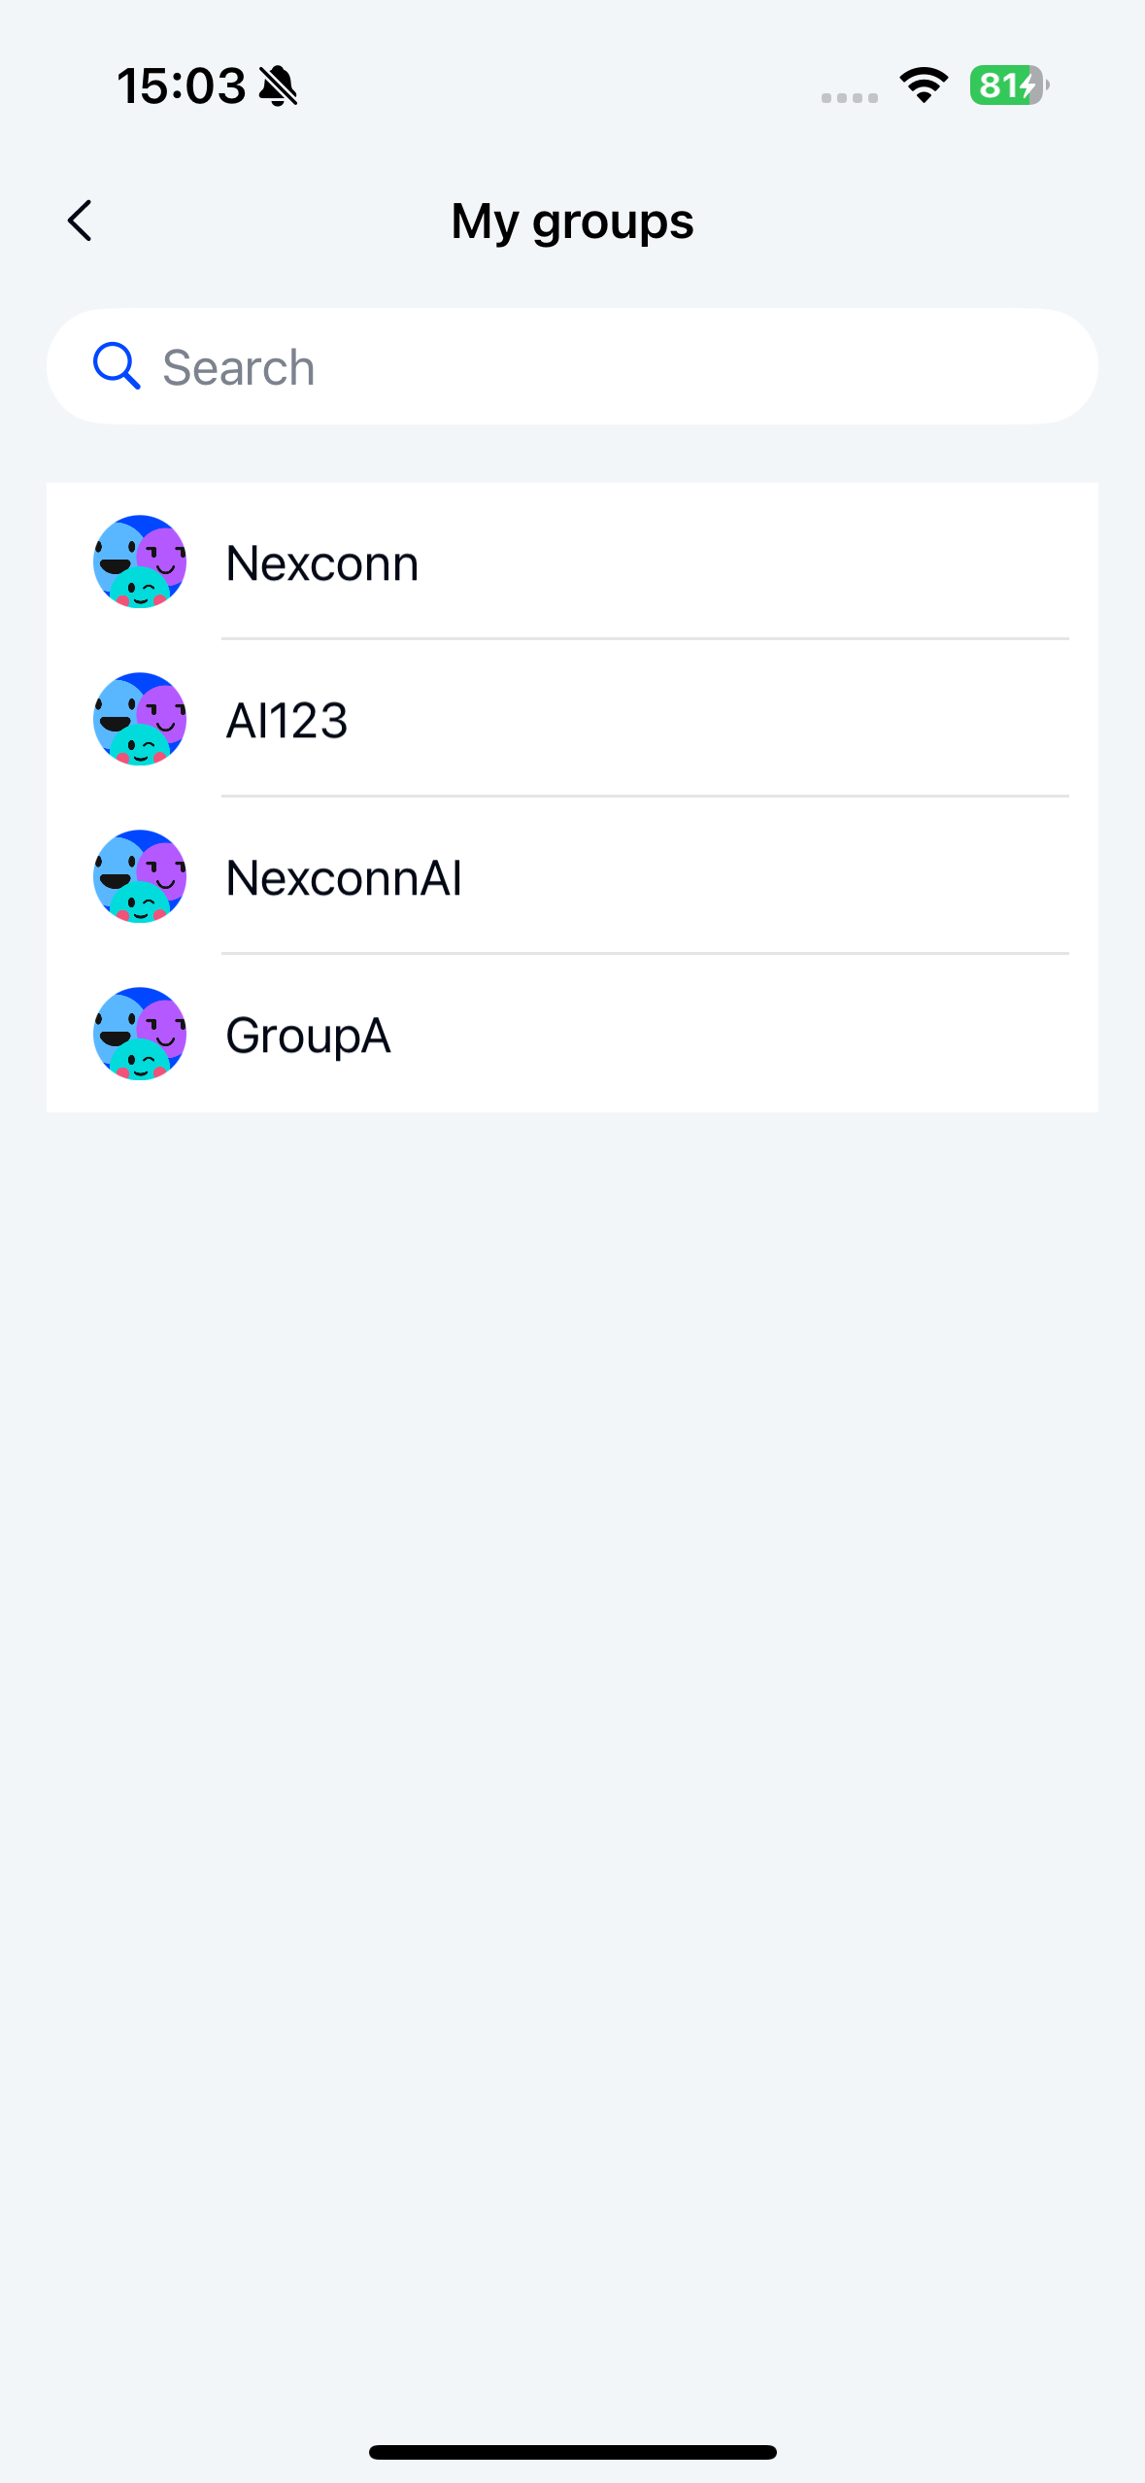Click the battery charge indicator
This screenshot has width=1145, height=2483.
1008,85
